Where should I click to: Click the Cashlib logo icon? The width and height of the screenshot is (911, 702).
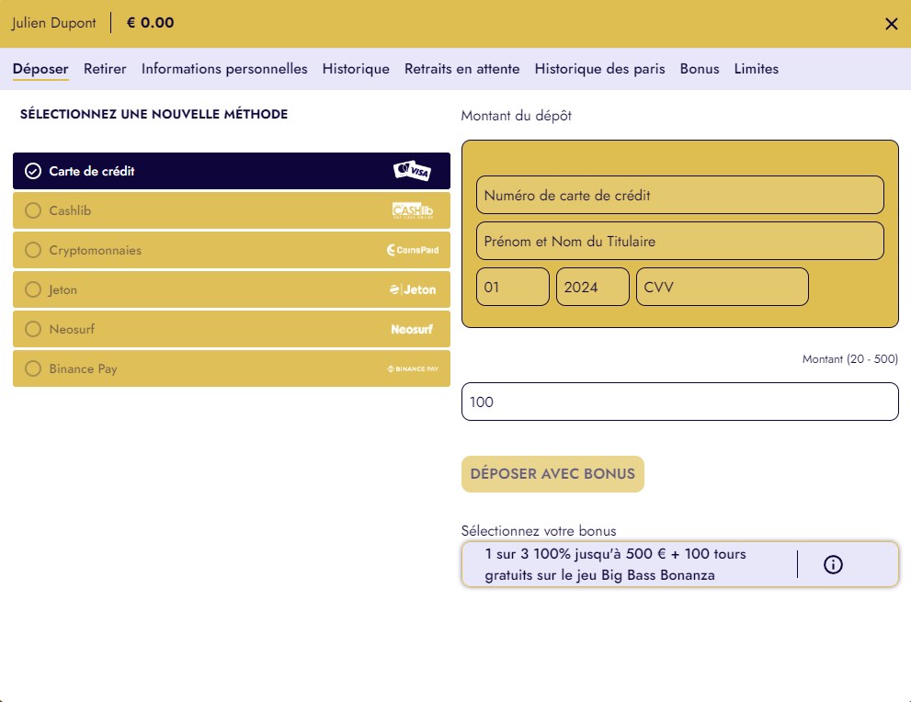(412, 210)
